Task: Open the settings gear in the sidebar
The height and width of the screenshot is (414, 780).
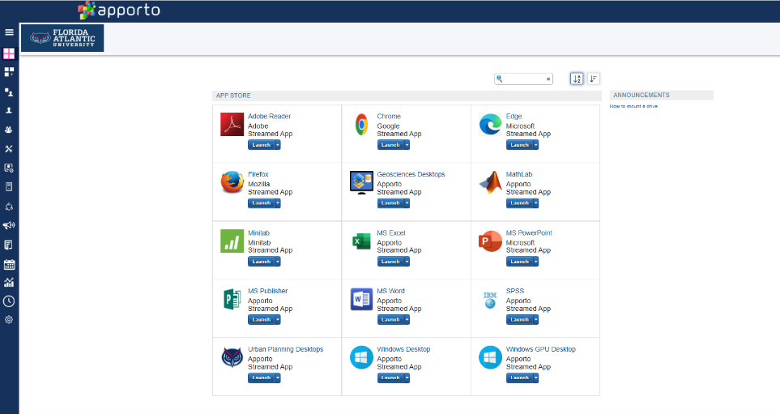Action: [9, 320]
